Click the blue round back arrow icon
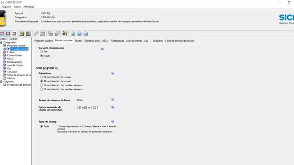294x165 pixels. click(x=73, y=34)
